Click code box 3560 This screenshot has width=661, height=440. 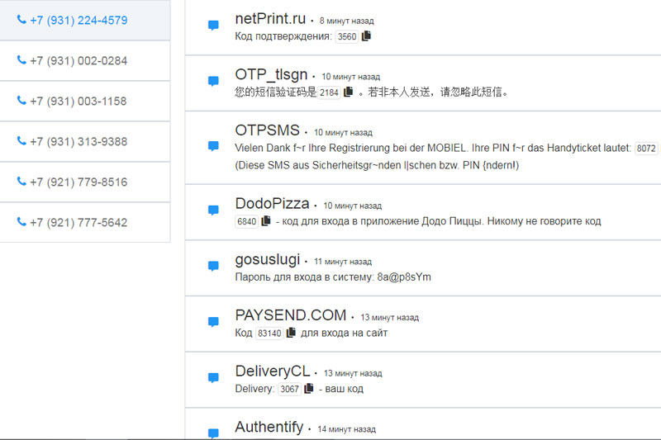click(x=347, y=36)
